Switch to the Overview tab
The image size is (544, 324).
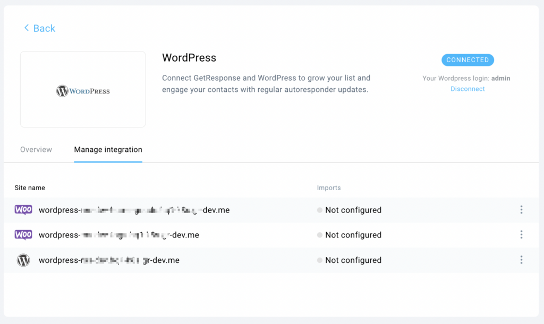coord(36,149)
